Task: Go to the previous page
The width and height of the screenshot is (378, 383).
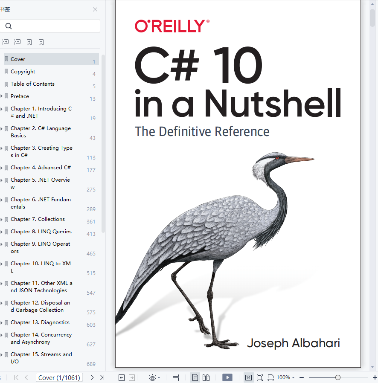Action: 26,377
